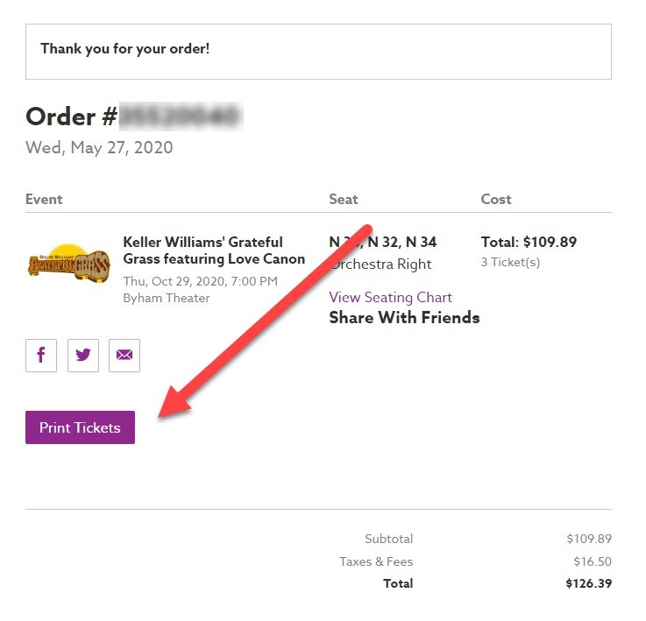
Task: Click the Taxes & Fees label
Action: pos(376,561)
